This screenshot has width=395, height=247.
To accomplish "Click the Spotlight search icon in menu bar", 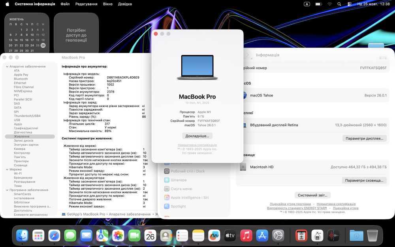I will tap(339, 4).
